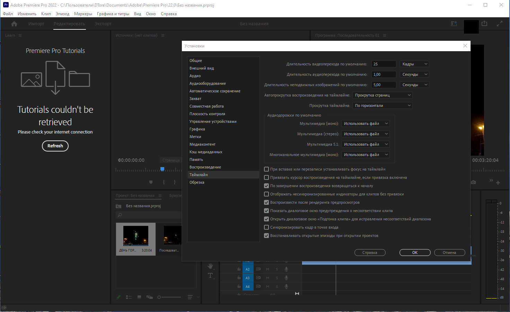Switch the project panel to list view
510x312 pixels.
(129, 297)
